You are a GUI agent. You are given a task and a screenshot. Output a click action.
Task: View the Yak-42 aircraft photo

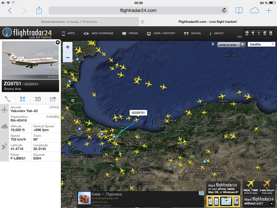tap(30, 60)
